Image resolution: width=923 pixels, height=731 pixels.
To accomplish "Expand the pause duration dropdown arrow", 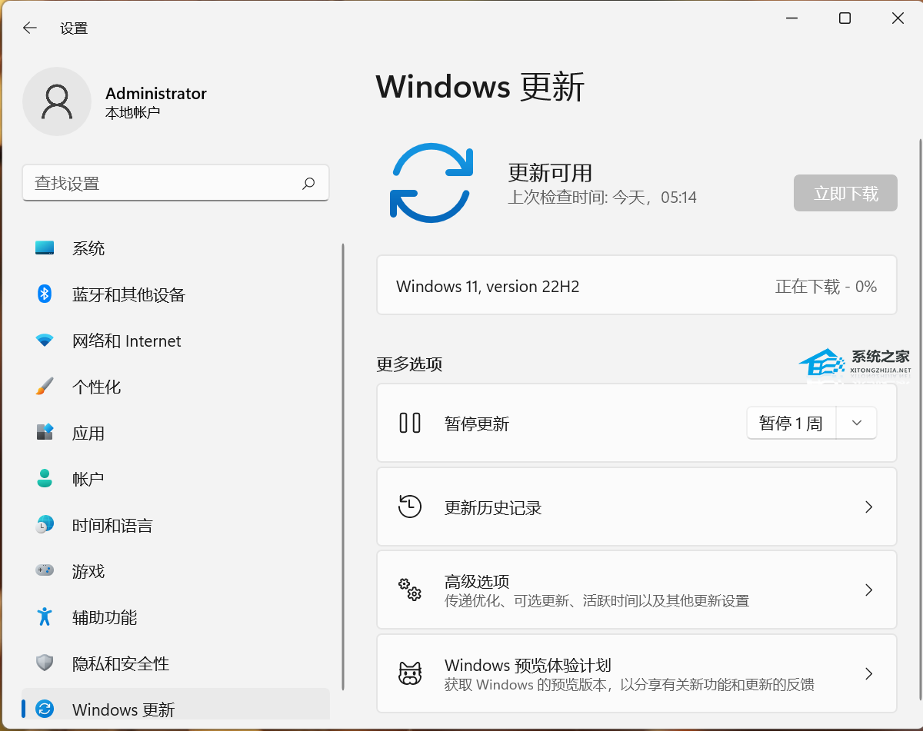I will [x=856, y=423].
